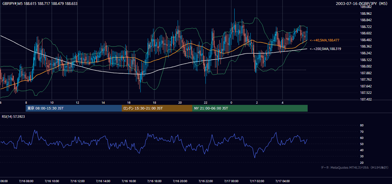Click price level 188.722 on the axis

click(x=366, y=27)
